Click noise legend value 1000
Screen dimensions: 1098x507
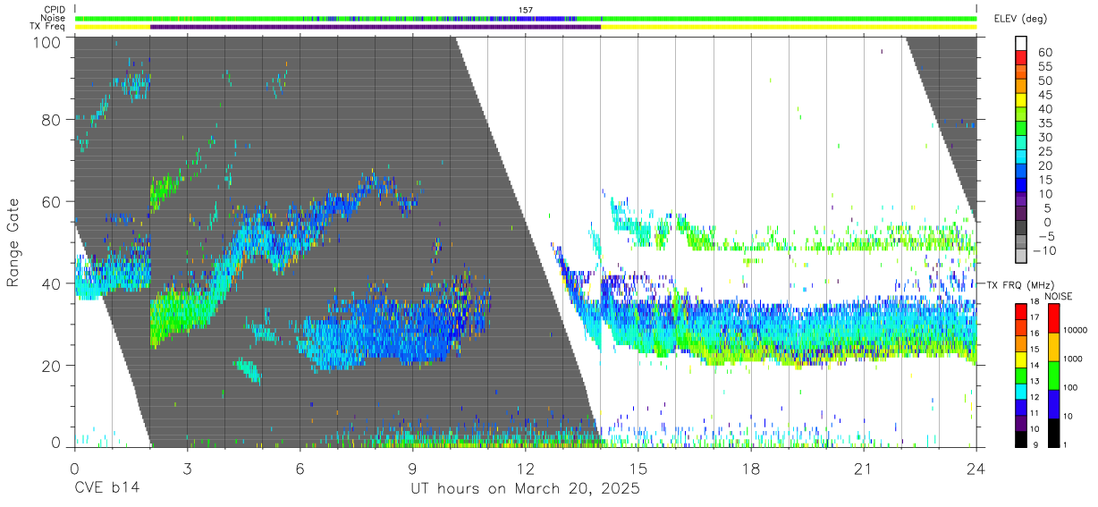(1074, 359)
